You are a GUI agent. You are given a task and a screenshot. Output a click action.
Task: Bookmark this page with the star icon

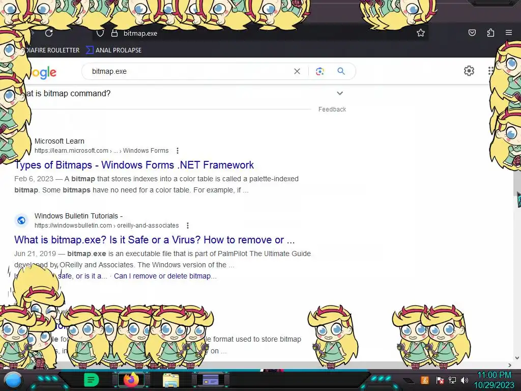(421, 33)
